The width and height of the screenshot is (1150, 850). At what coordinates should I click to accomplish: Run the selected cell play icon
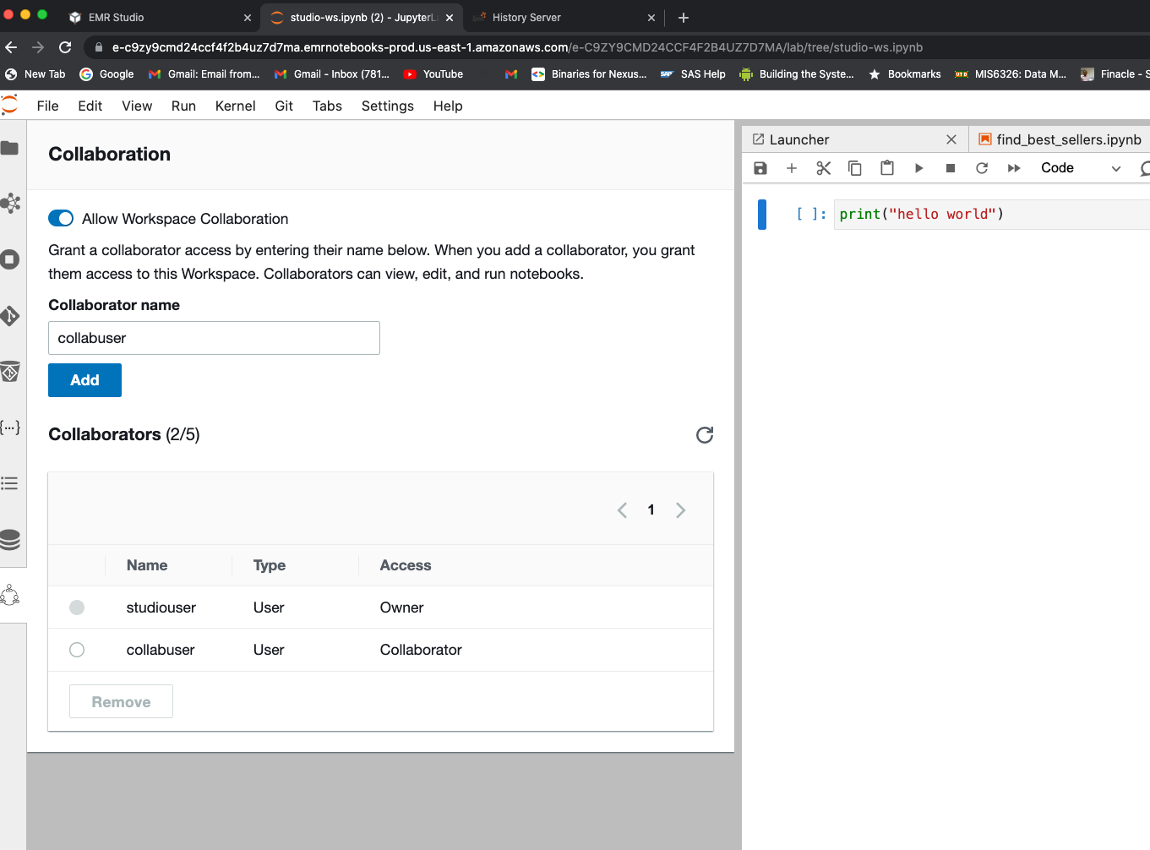(918, 168)
